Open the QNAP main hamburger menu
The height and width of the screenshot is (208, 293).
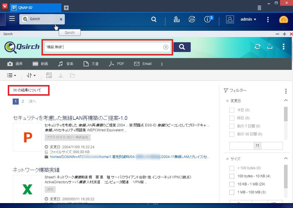pos(12,19)
